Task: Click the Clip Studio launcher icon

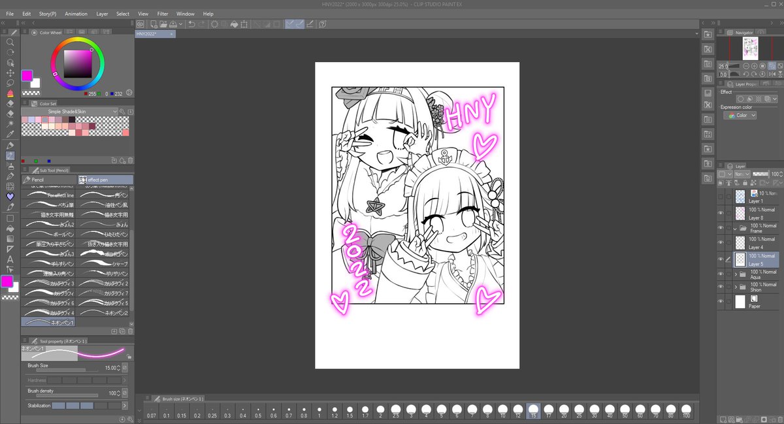Action: (x=140, y=24)
